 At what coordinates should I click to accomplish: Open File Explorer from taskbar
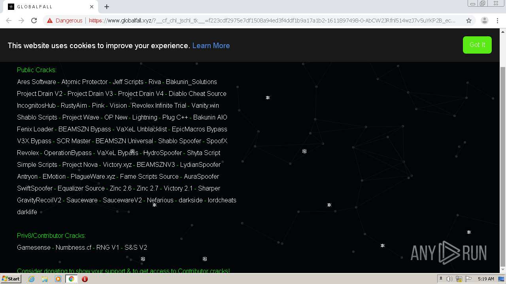click(45, 279)
